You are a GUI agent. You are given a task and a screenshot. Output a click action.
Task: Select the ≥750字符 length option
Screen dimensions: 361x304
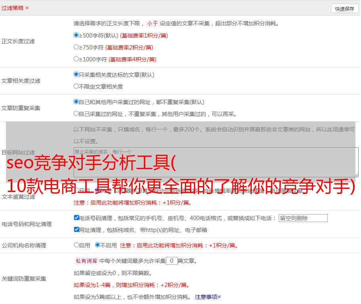click(76, 47)
